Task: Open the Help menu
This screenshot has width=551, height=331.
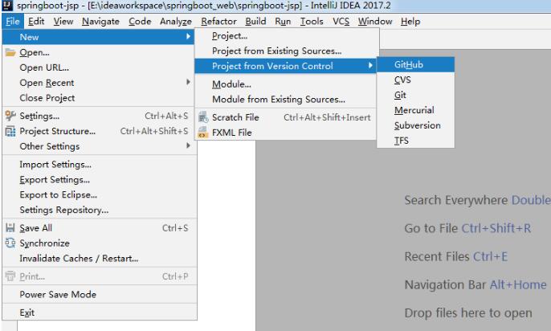Action: point(410,22)
